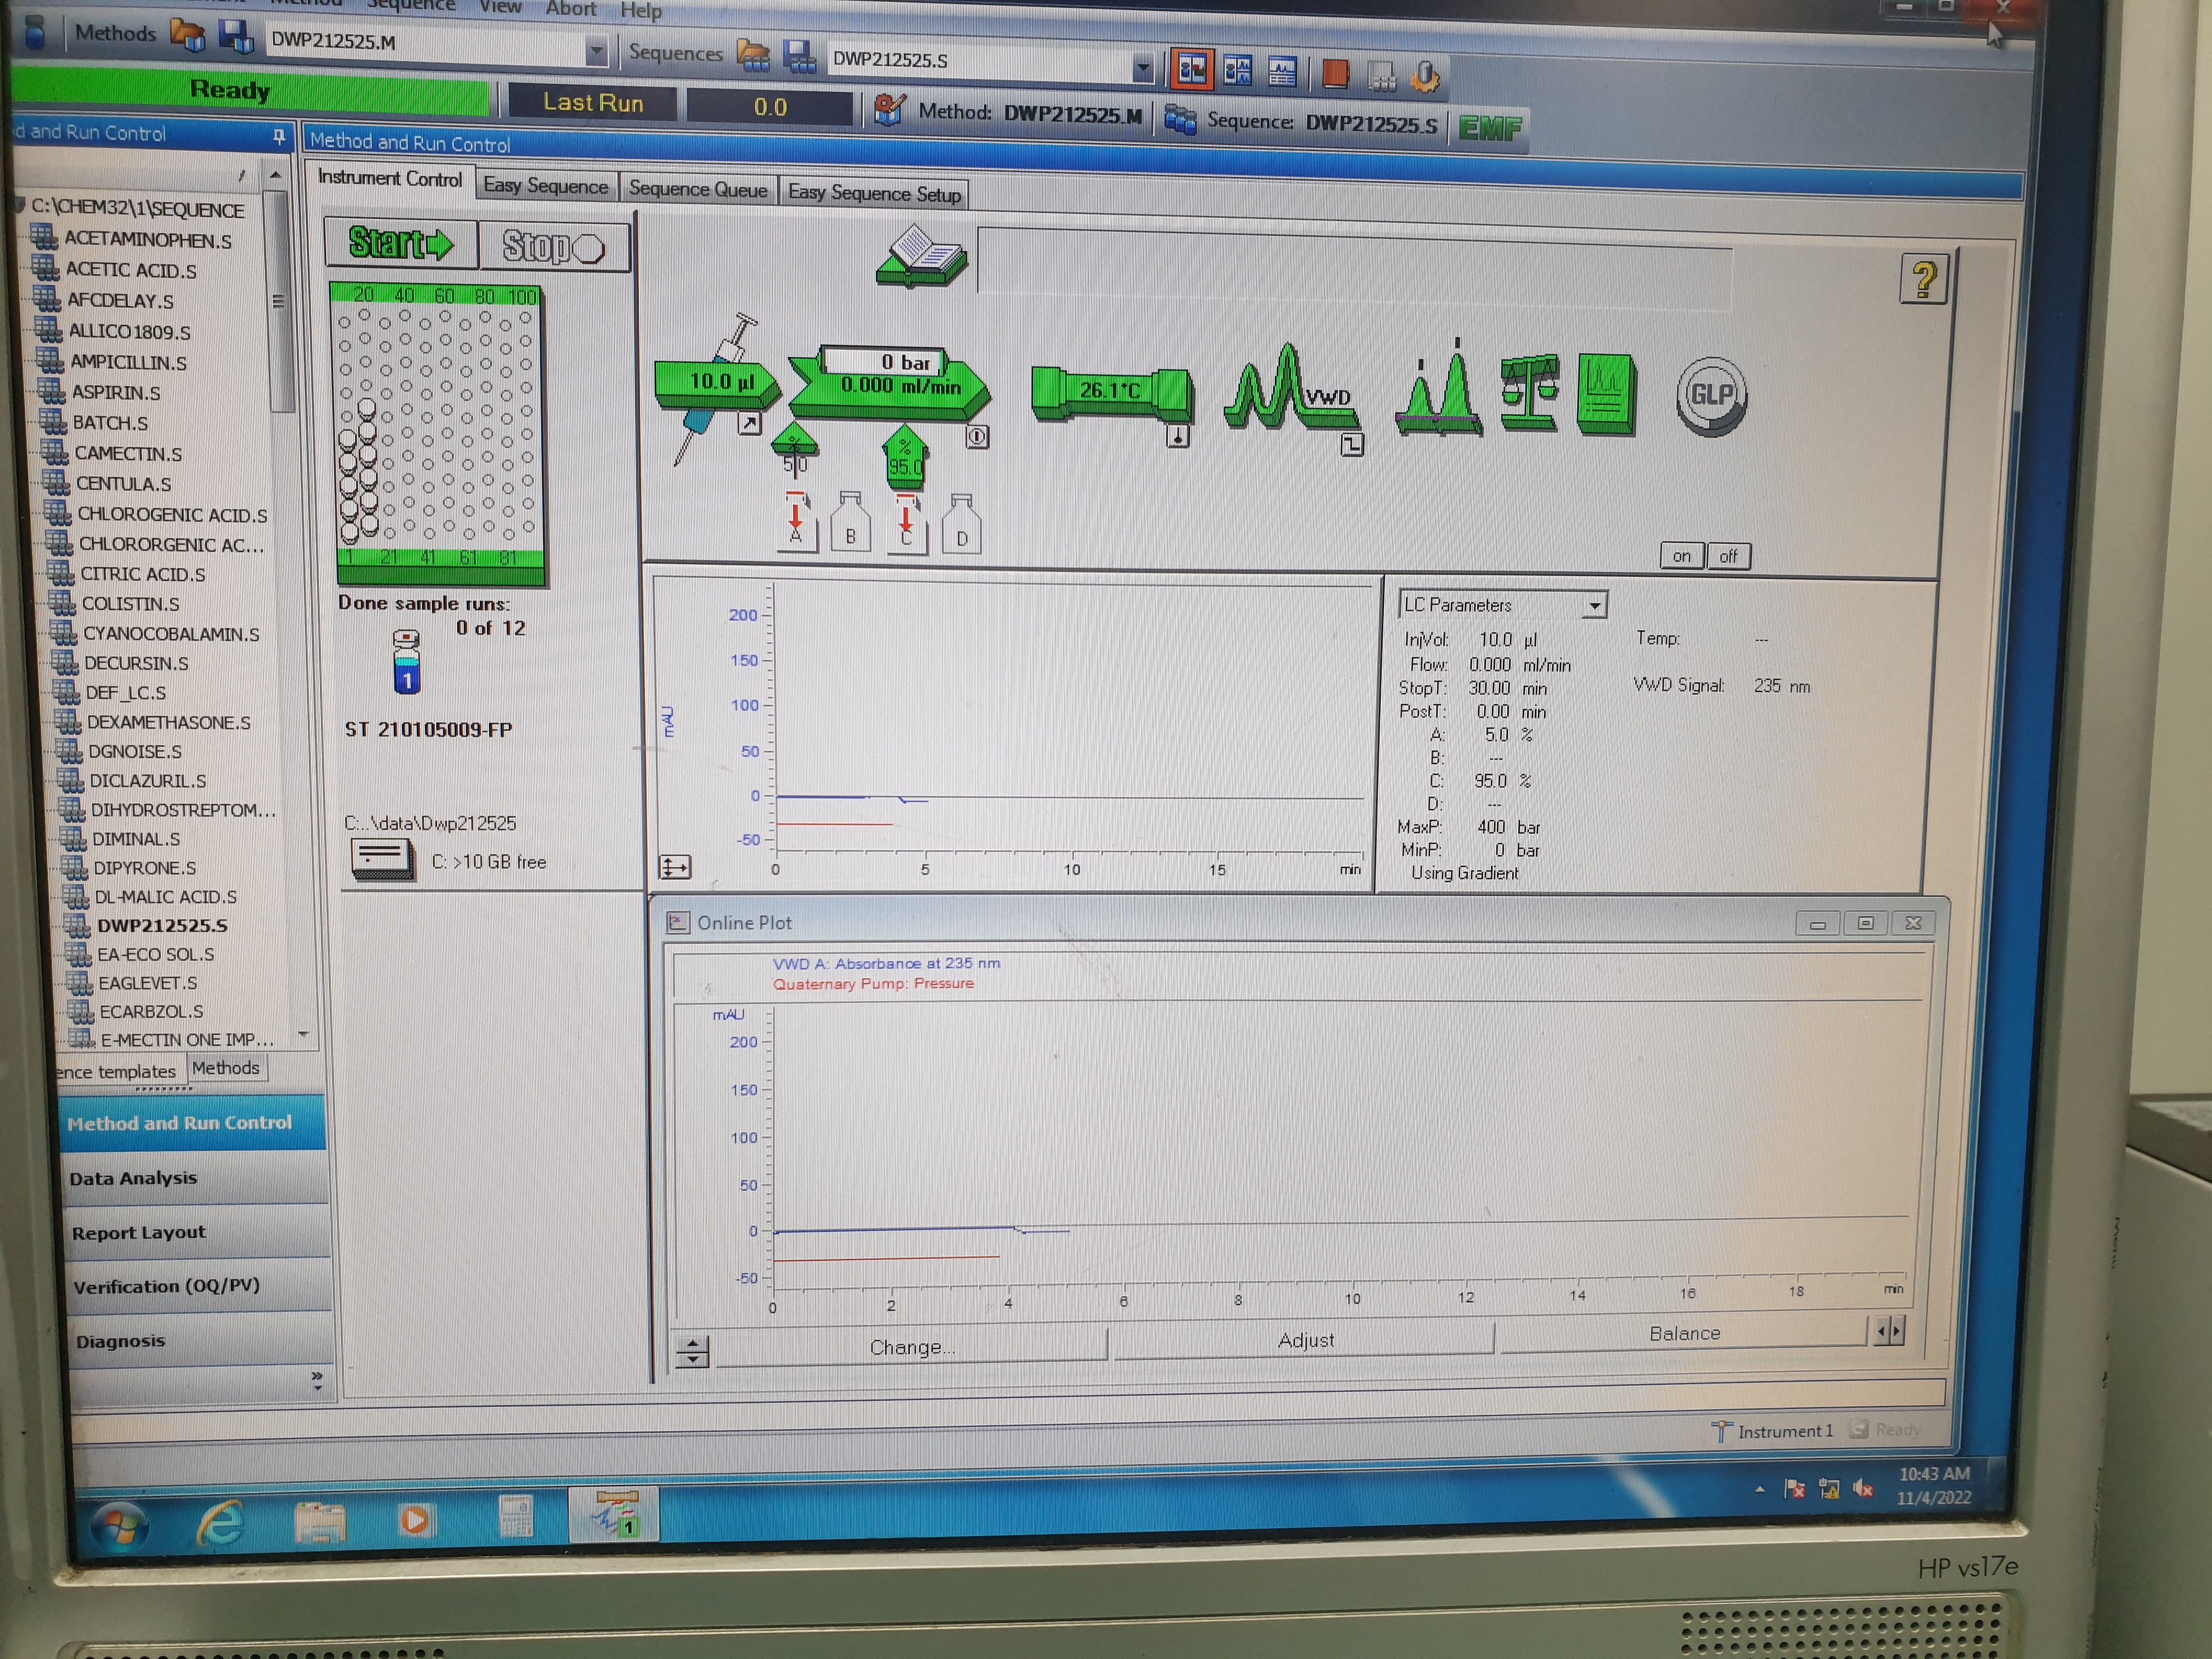
Task: Switch to the Sequence Queue tab
Action: 697,189
